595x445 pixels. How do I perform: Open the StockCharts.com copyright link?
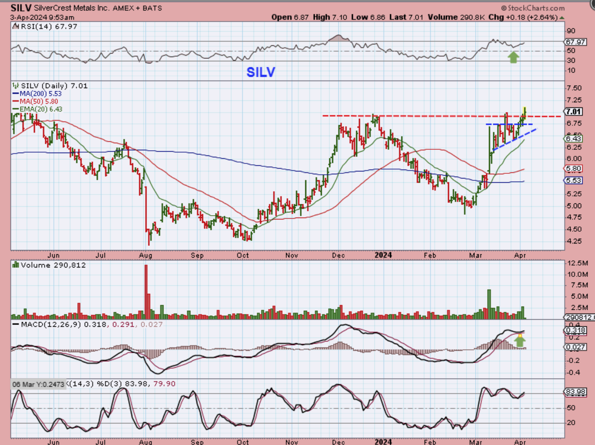click(x=533, y=8)
